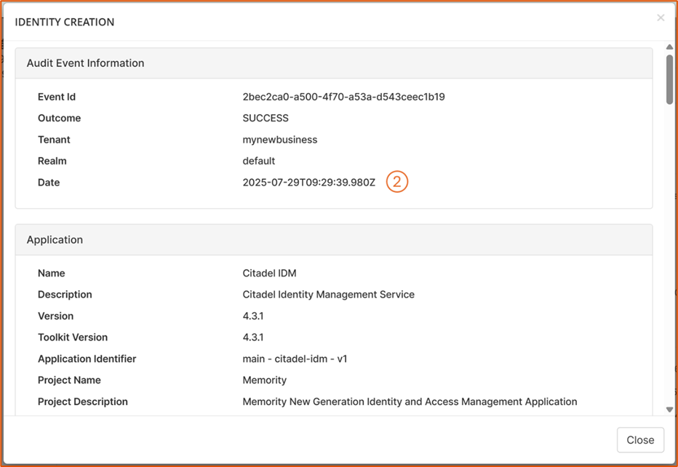Select the Citadel IDM application name
Viewport: 678px width, 467px height.
point(269,274)
